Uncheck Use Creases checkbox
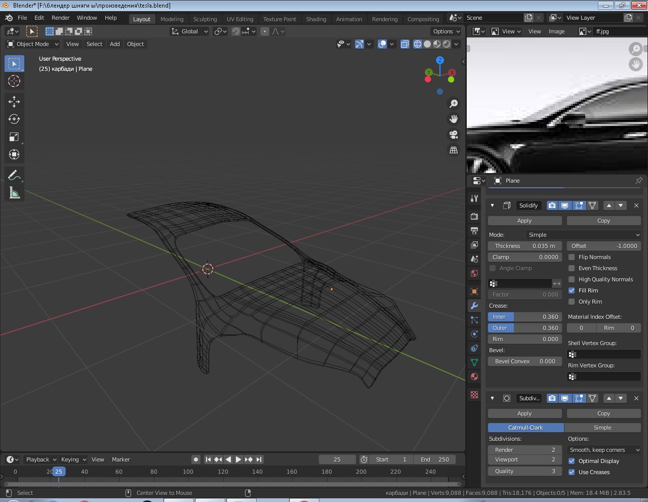The image size is (648, 502). click(x=572, y=472)
